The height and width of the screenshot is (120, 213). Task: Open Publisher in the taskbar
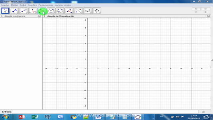tap(35, 117)
